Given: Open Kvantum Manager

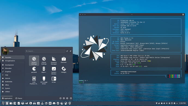Looking at the screenshot, I should pos(54,61).
